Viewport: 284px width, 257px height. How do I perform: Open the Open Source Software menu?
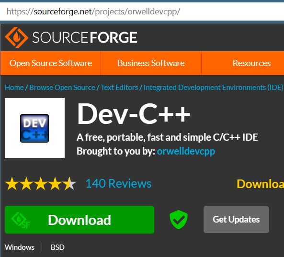point(51,63)
